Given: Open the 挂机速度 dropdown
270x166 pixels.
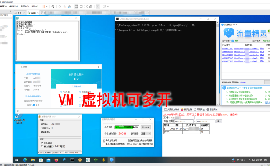Looking at the screenshot, I should [146, 133].
